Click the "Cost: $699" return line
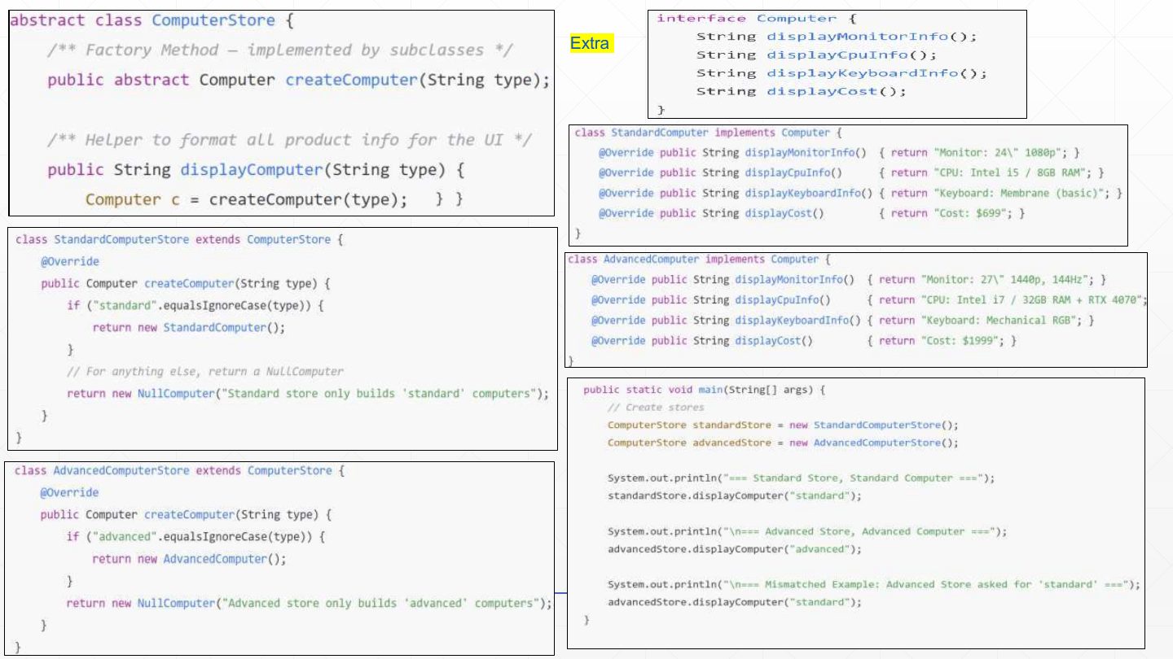The image size is (1173, 659). click(x=812, y=214)
